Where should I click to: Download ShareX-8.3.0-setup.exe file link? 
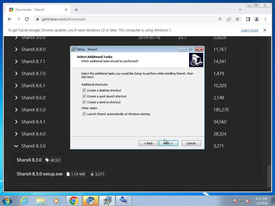pos(40,174)
